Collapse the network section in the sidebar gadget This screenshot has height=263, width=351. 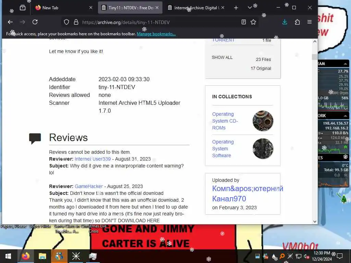point(346,116)
